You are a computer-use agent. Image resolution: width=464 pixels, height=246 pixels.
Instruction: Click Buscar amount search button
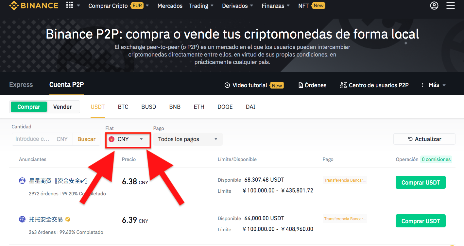[x=86, y=139]
